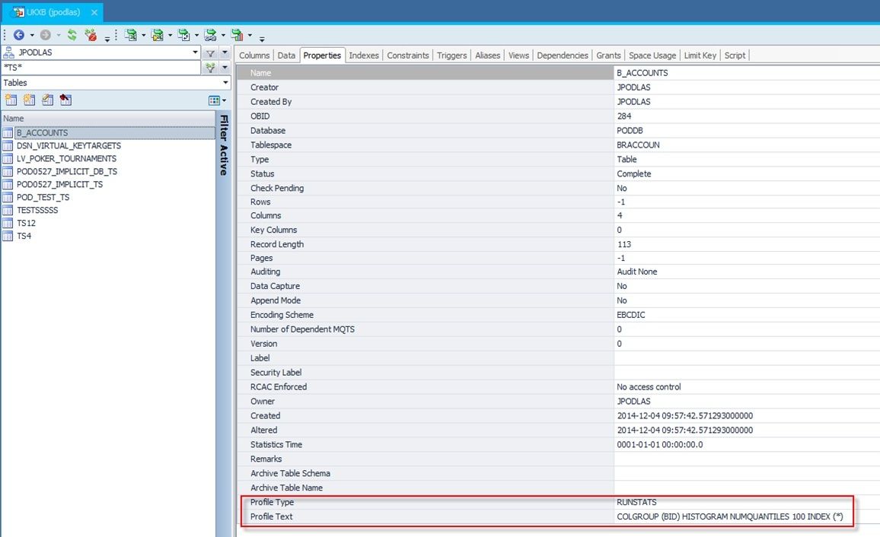Select the LV_POKER_TOURNAMENTS table

66,159
